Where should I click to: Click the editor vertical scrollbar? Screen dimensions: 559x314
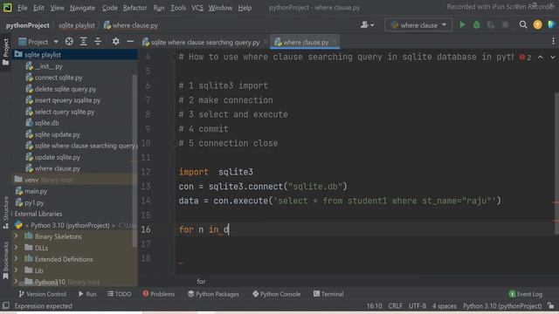(557, 164)
